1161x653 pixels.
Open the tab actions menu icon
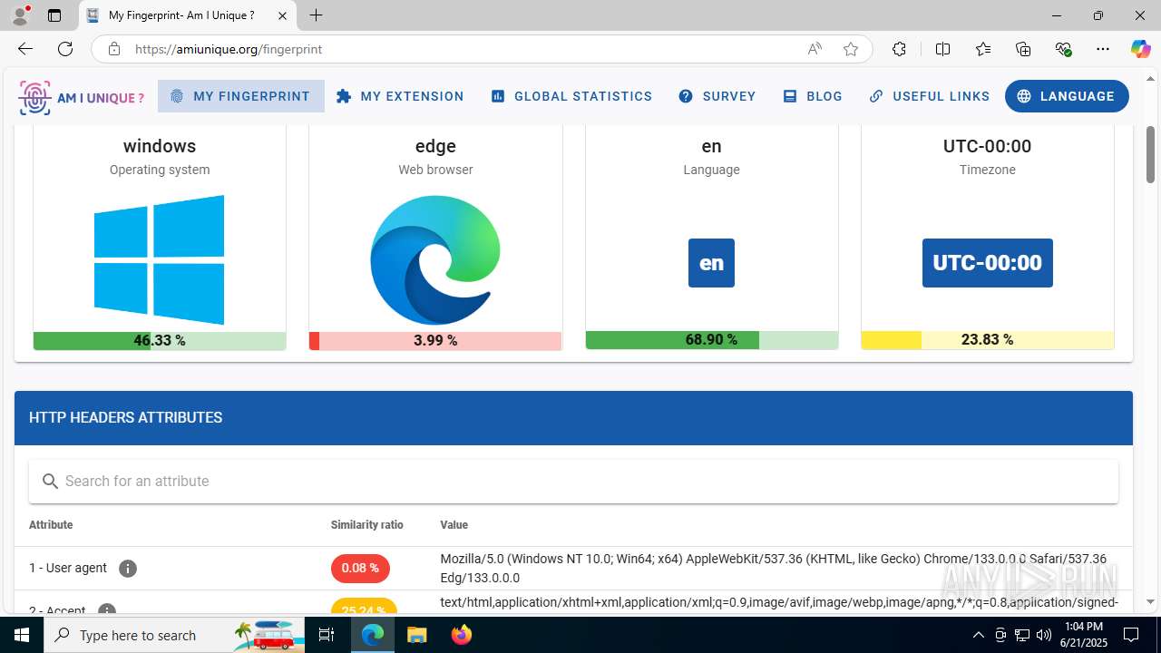coord(54,15)
